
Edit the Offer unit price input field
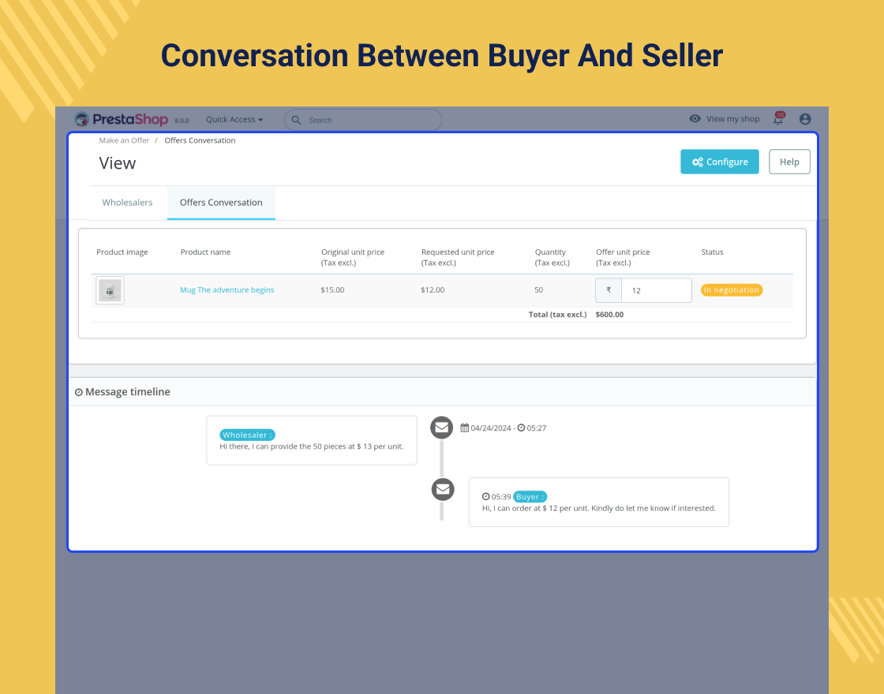coord(656,291)
